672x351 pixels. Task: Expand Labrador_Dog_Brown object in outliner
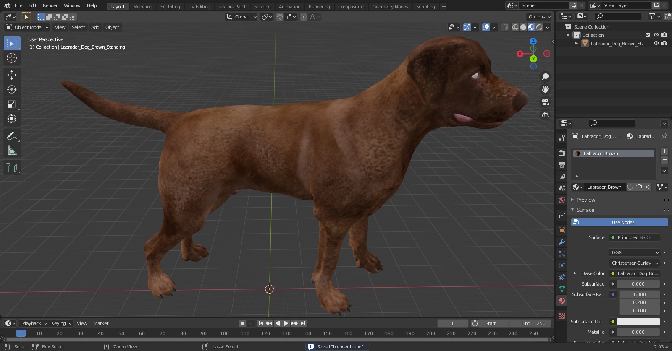(577, 43)
